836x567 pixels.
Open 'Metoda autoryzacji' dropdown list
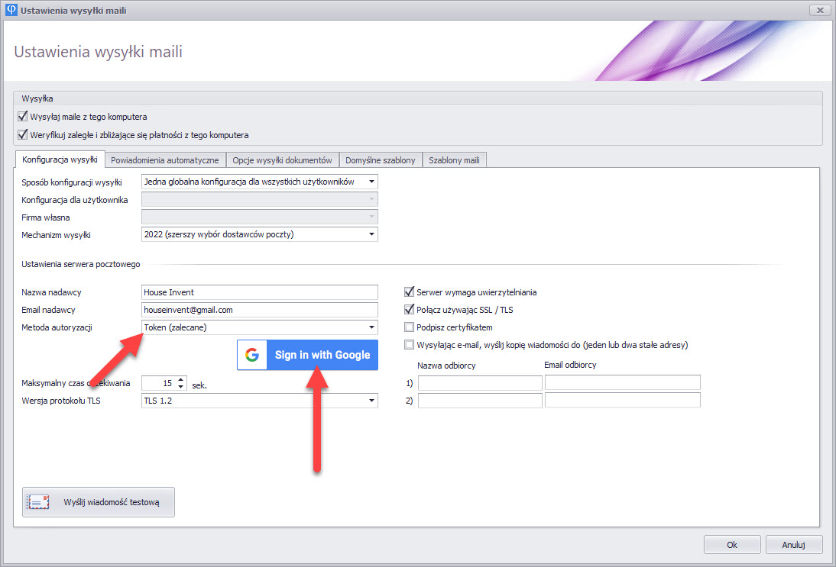pyautogui.click(x=371, y=327)
